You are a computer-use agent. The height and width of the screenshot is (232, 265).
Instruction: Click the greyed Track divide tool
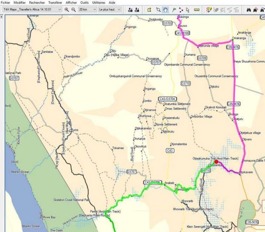[230, 10]
